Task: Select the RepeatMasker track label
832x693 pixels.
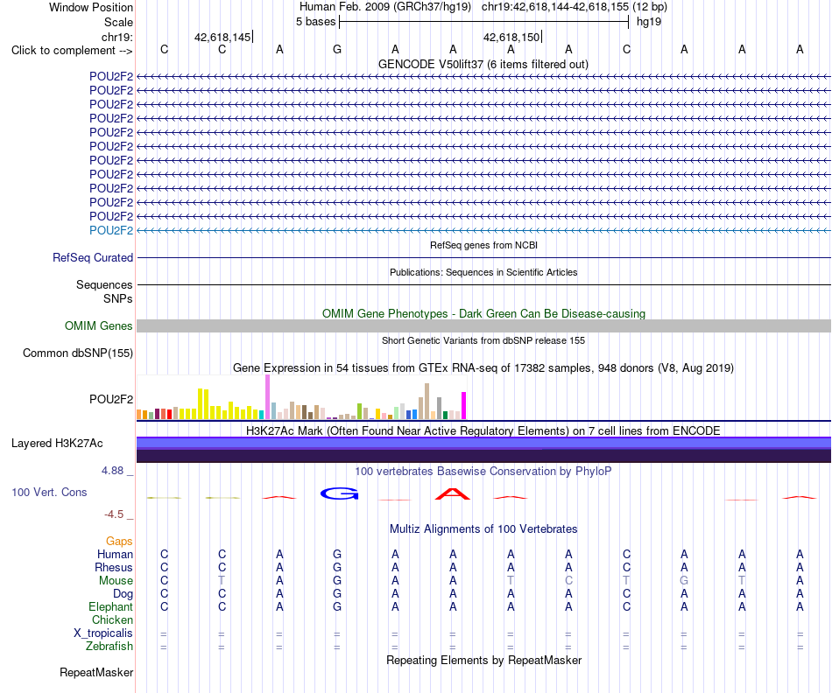Action: click(96, 672)
